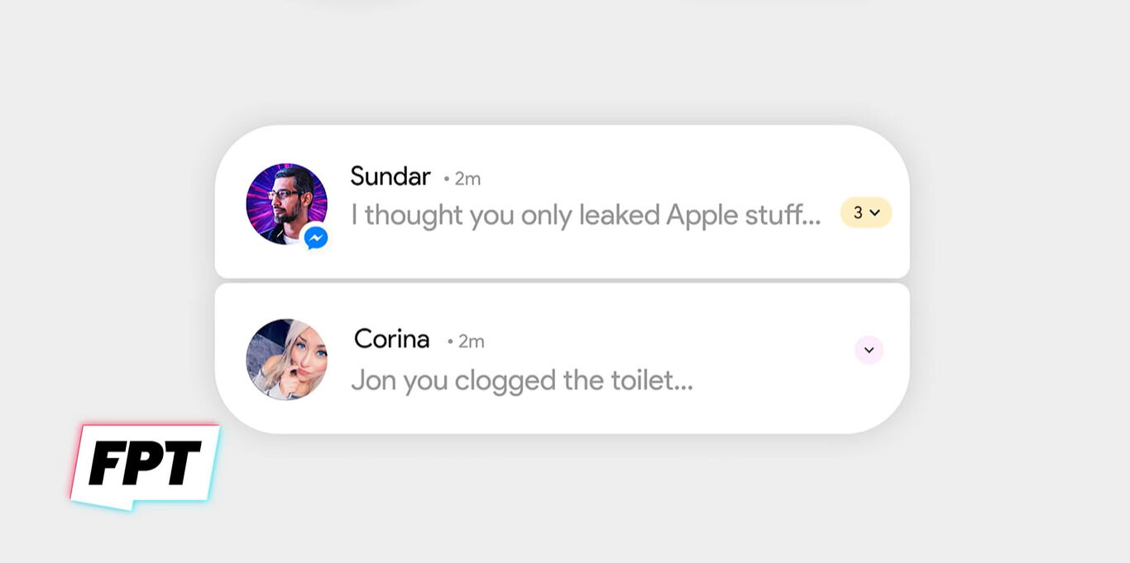Viewport: 1130px width, 563px height.
Task: Click the divider between the two notifications
Action: coord(563,280)
